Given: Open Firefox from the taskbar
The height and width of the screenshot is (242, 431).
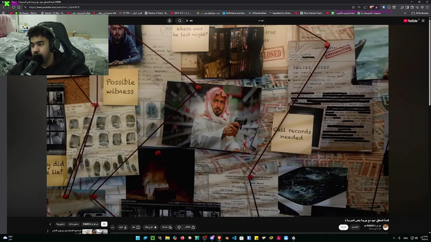Looking at the screenshot, I should (182, 238).
